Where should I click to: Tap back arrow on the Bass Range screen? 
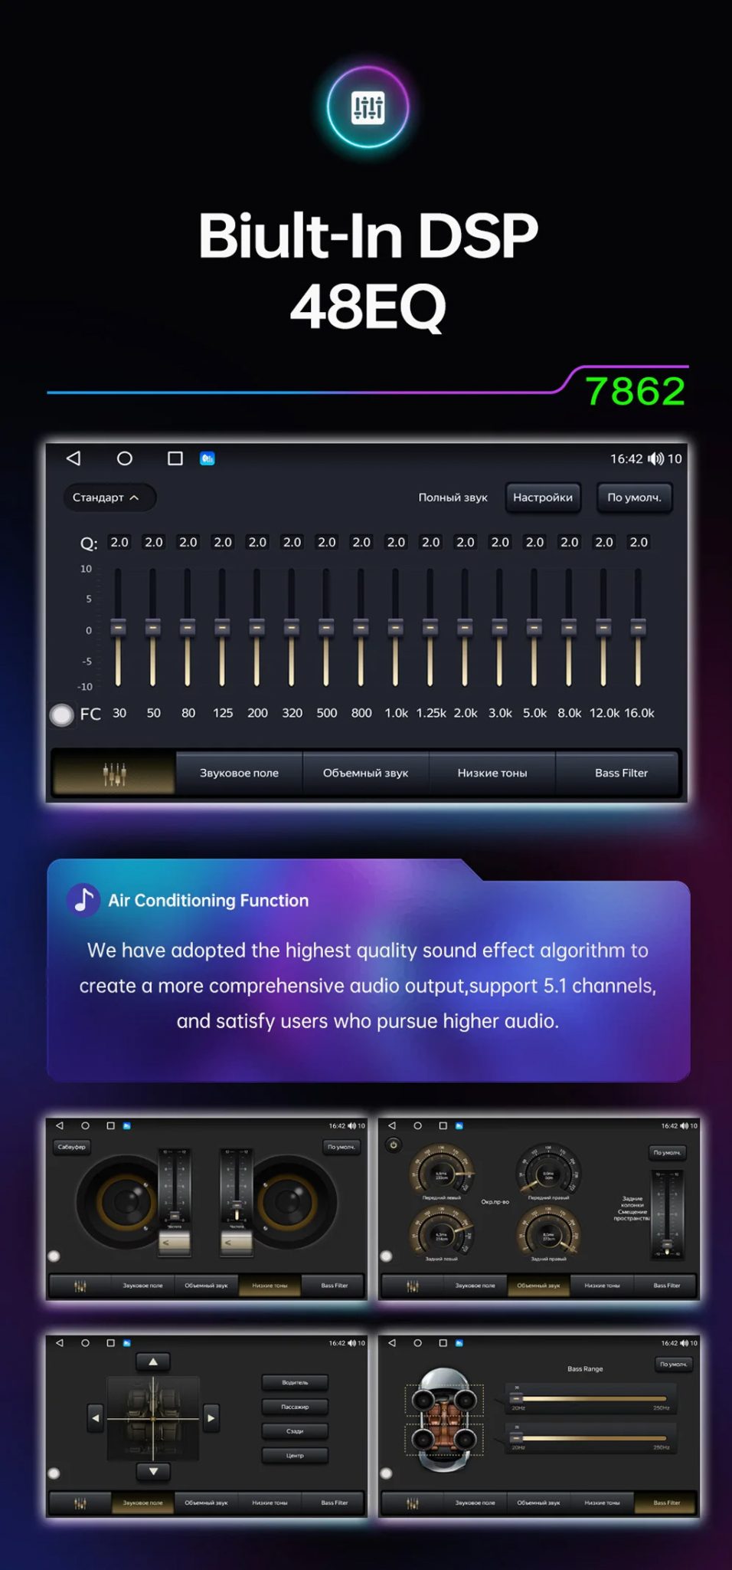coord(392,1343)
